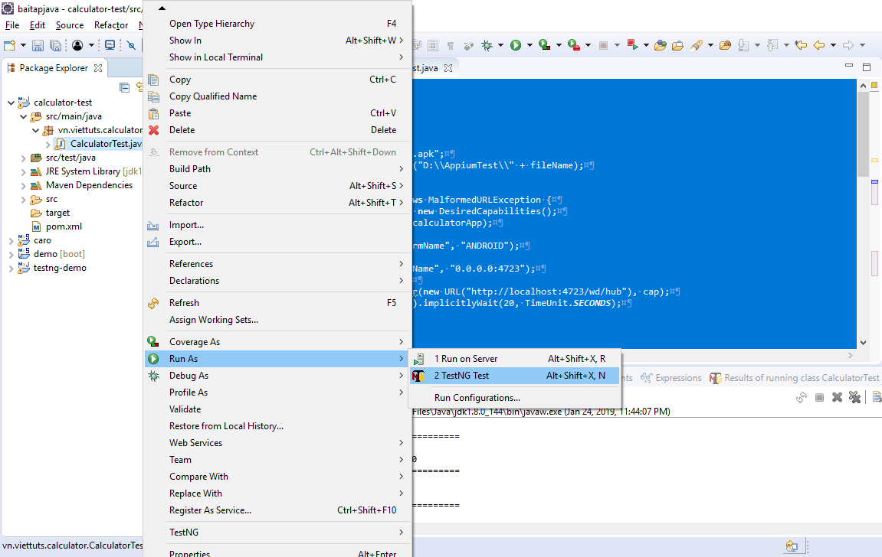Click Collapse All in Package Explorer
Viewport: 882px width, 557px height.
[125, 87]
